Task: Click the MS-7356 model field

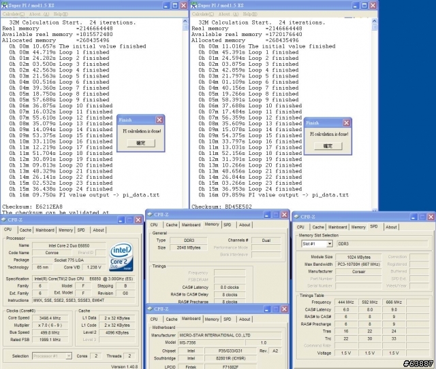Action: click(211, 342)
